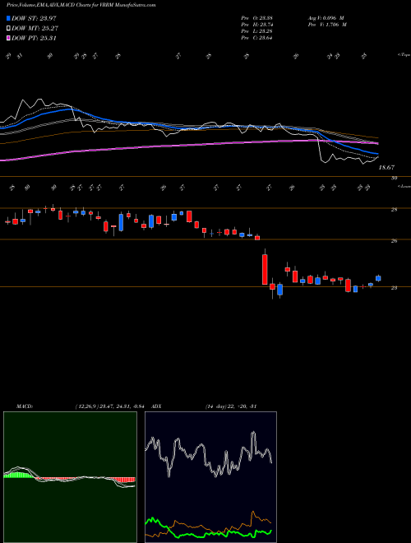Click the 'DOW ST: 23.97' label
Image resolution: width=411 pixels, height=543 pixels.
pyautogui.click(x=34, y=18)
